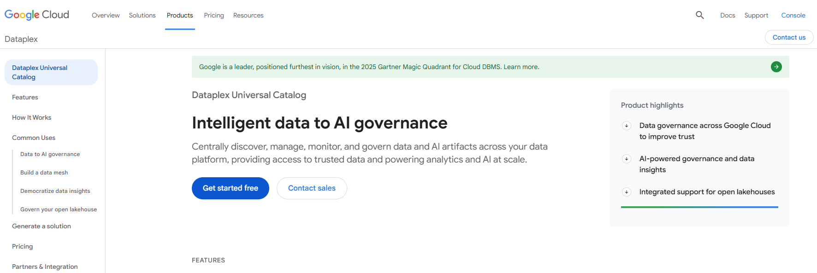Open the Solutions menu
Image resolution: width=817 pixels, height=273 pixels.
click(x=142, y=15)
